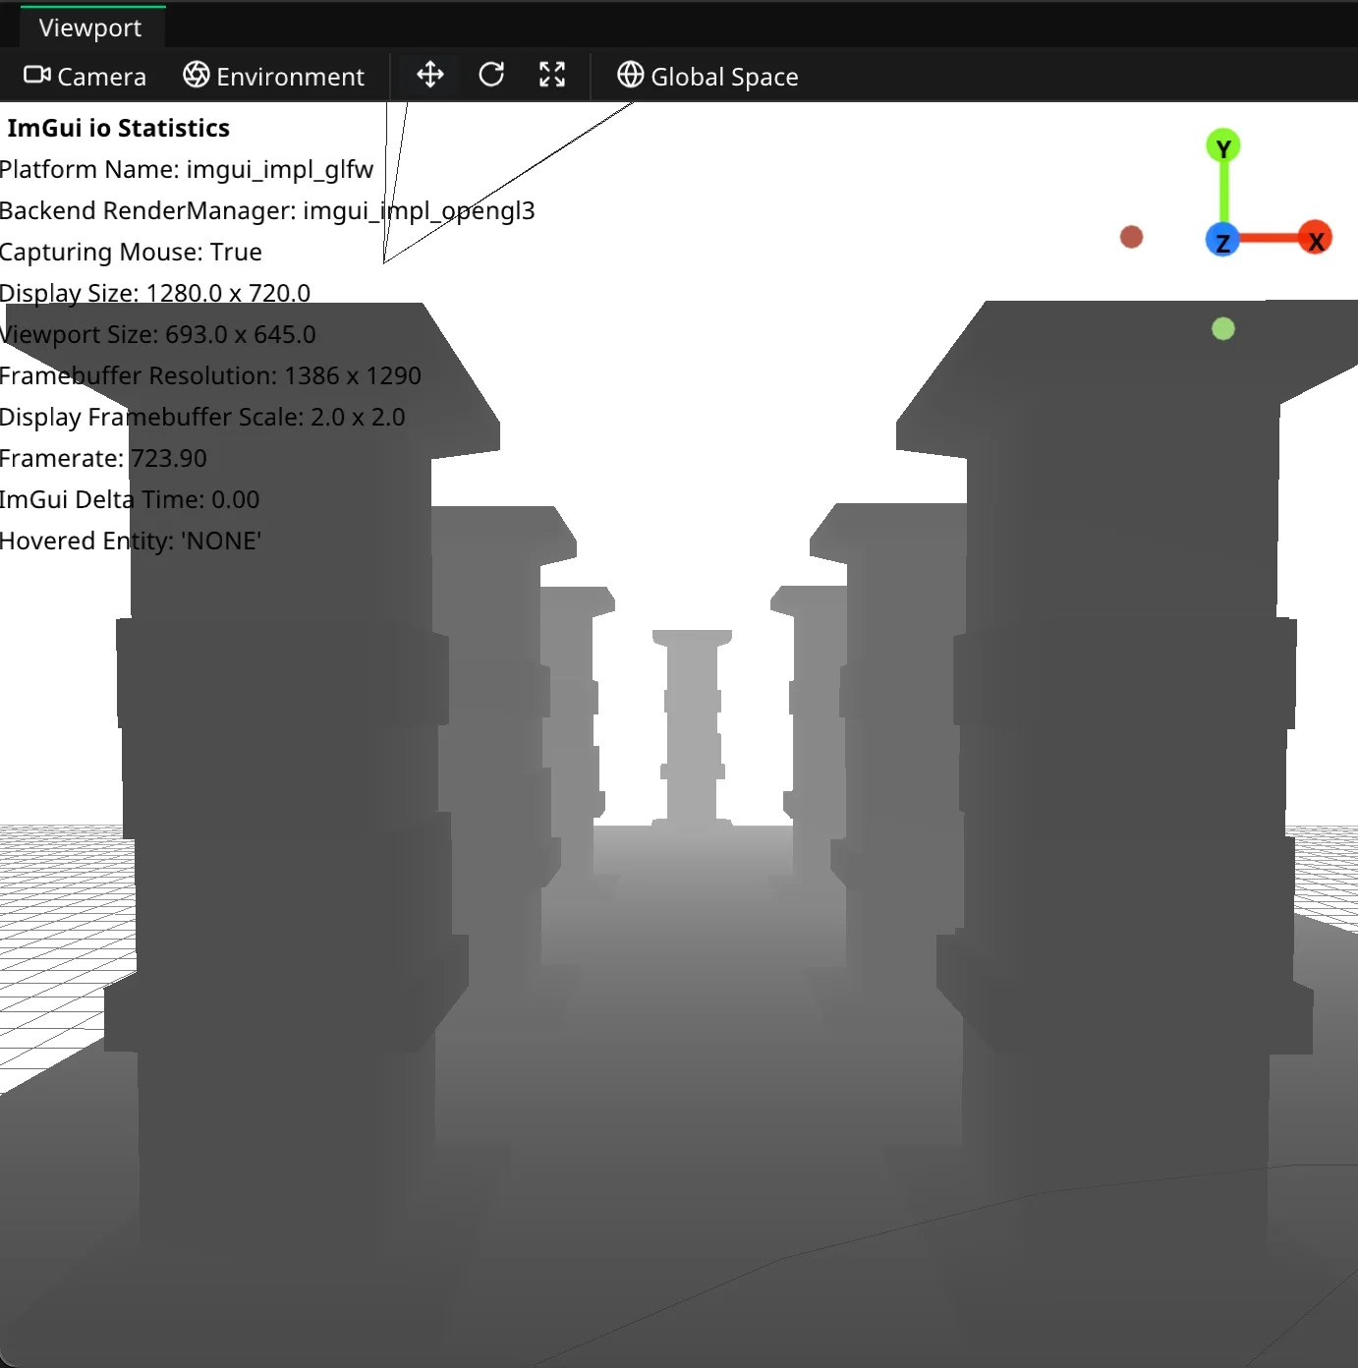Open the Camera menu
Viewport: 1358px width, 1368px height.
85,76
